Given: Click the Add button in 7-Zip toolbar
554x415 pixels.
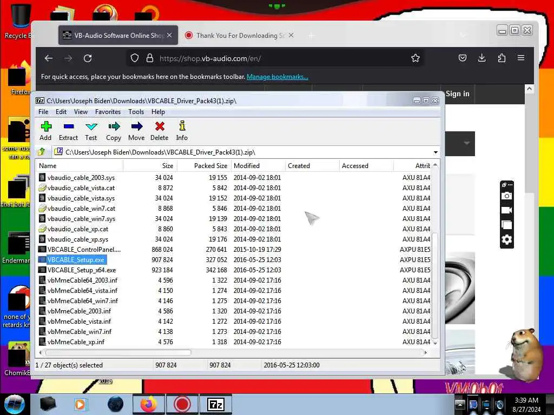Looking at the screenshot, I should click(x=45, y=131).
